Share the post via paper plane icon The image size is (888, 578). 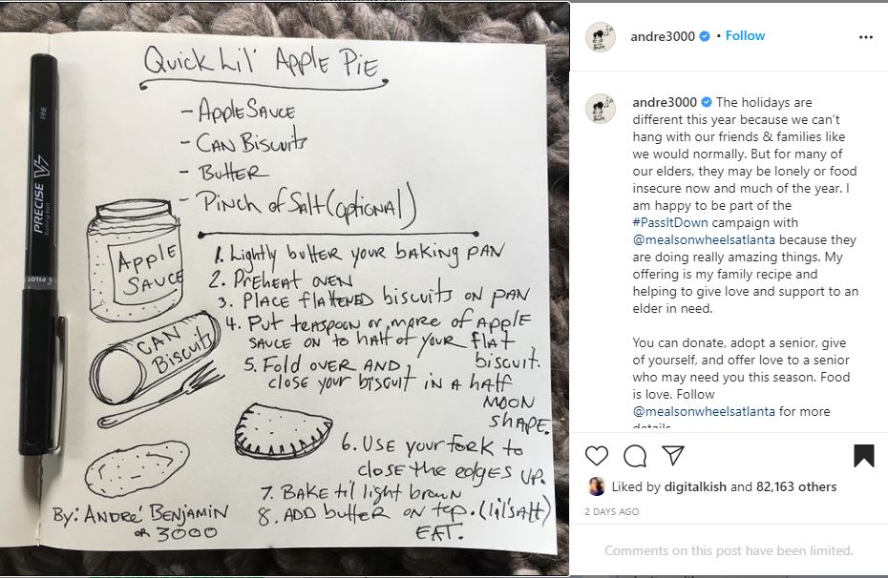point(673,455)
